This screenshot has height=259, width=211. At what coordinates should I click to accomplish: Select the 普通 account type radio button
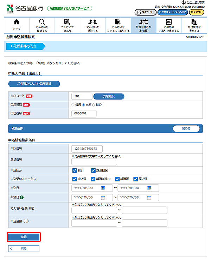coord(73,105)
